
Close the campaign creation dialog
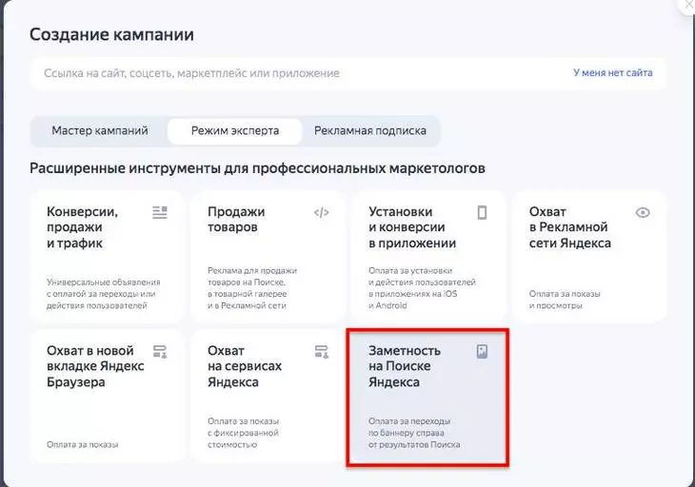(x=689, y=5)
